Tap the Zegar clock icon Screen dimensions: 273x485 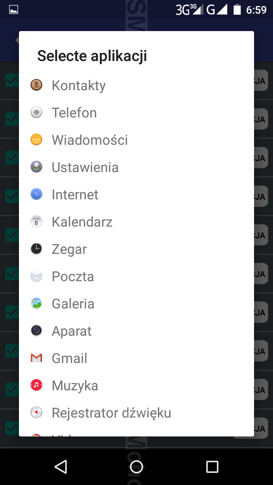36,249
